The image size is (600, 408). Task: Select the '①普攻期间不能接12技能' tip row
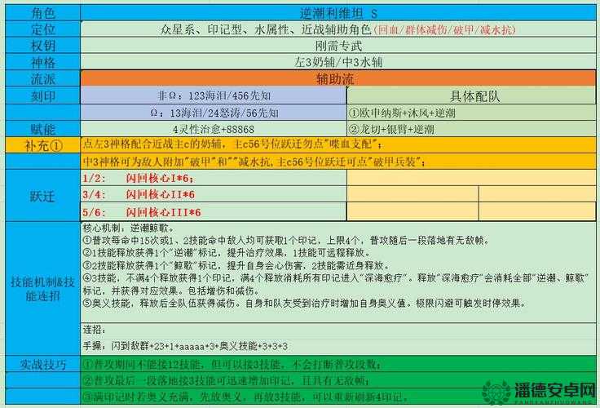[338, 364]
